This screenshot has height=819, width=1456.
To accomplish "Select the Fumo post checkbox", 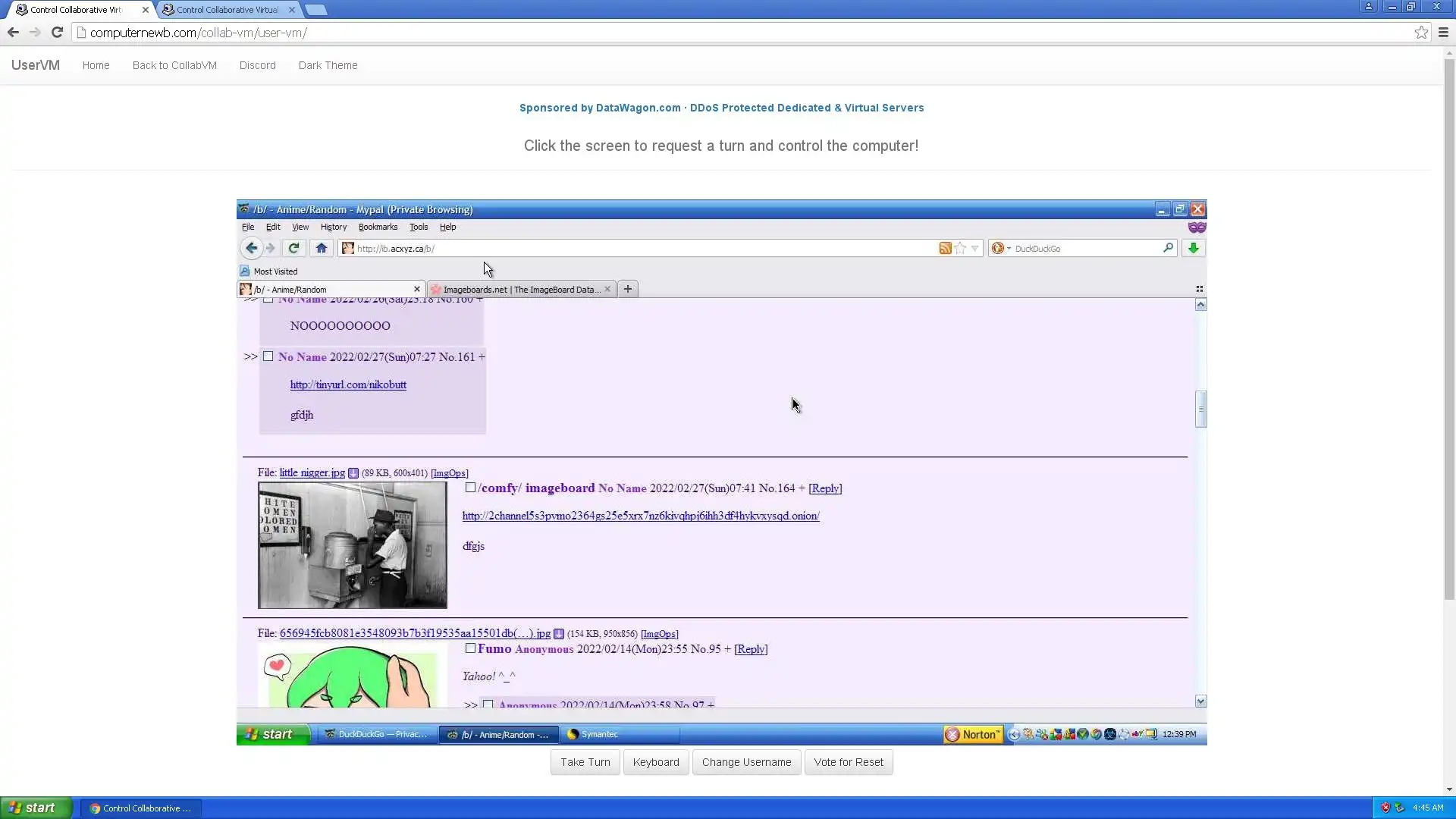I will 470,648.
